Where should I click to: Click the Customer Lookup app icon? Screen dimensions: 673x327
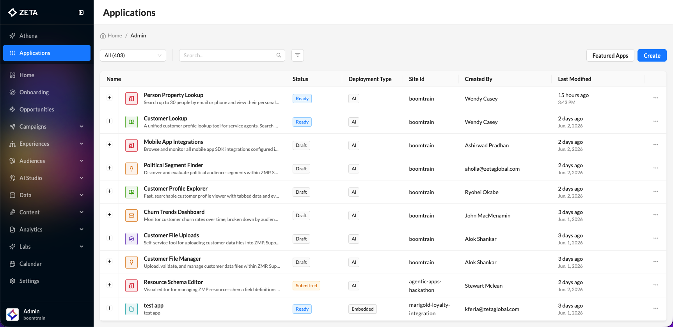point(131,122)
